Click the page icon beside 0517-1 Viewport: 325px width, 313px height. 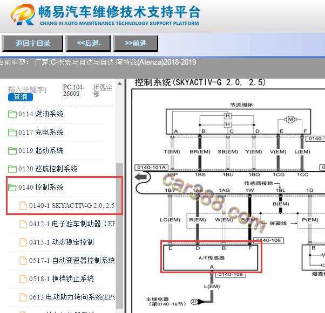tap(23, 260)
